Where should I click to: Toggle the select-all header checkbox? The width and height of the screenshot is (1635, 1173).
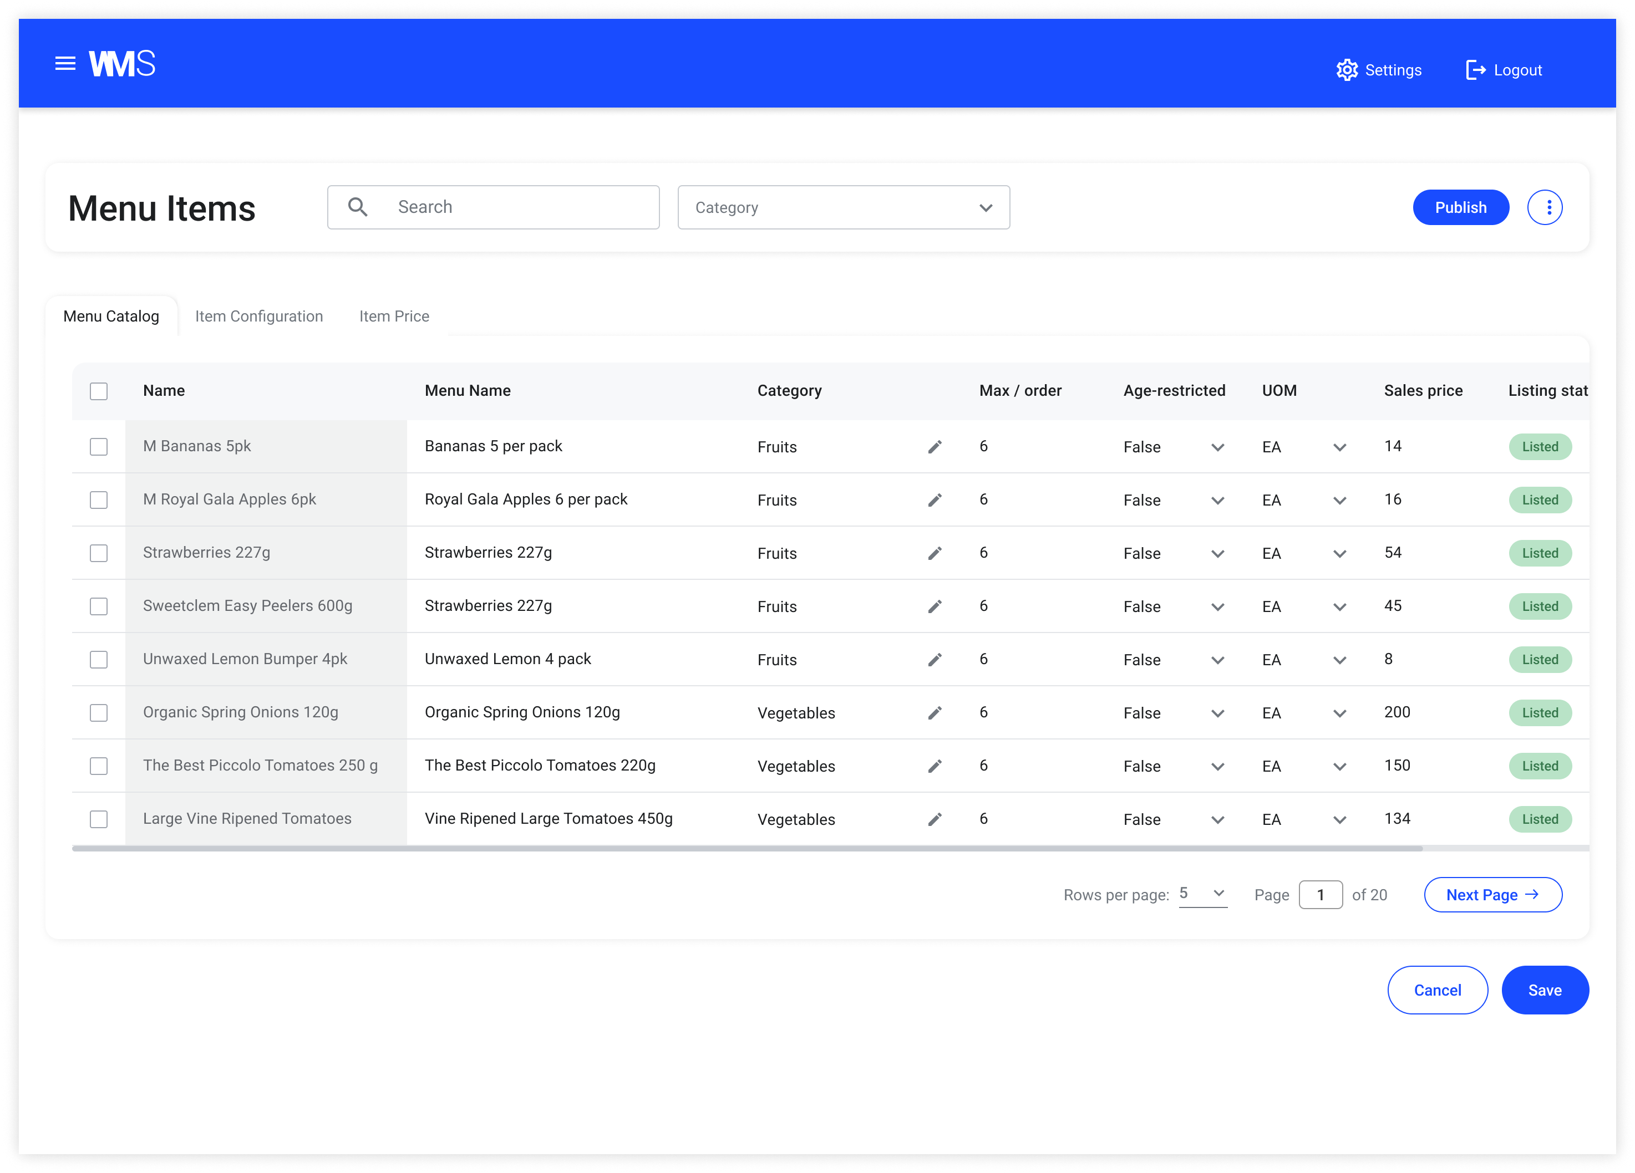99,390
